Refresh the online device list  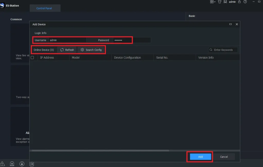point(67,50)
